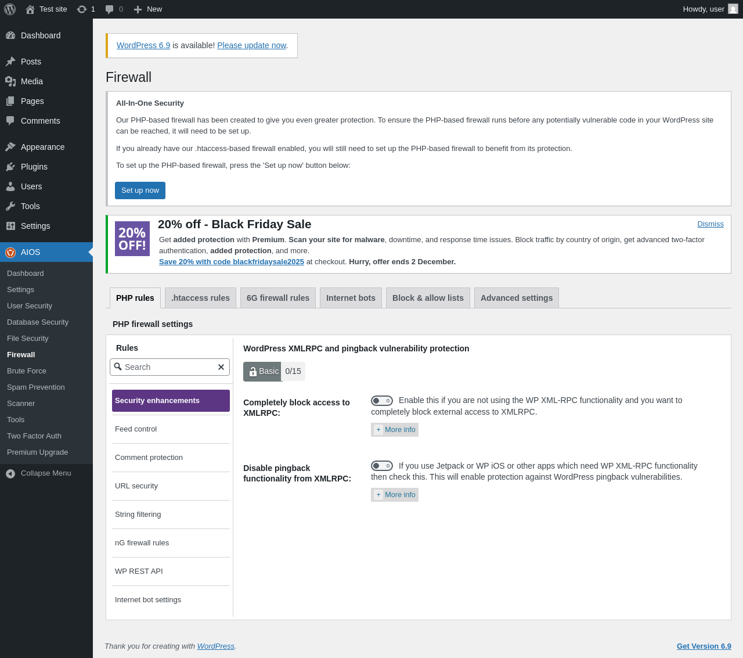
Task: Open AIOS Dashboard submenu item
Action: tap(46, 274)
